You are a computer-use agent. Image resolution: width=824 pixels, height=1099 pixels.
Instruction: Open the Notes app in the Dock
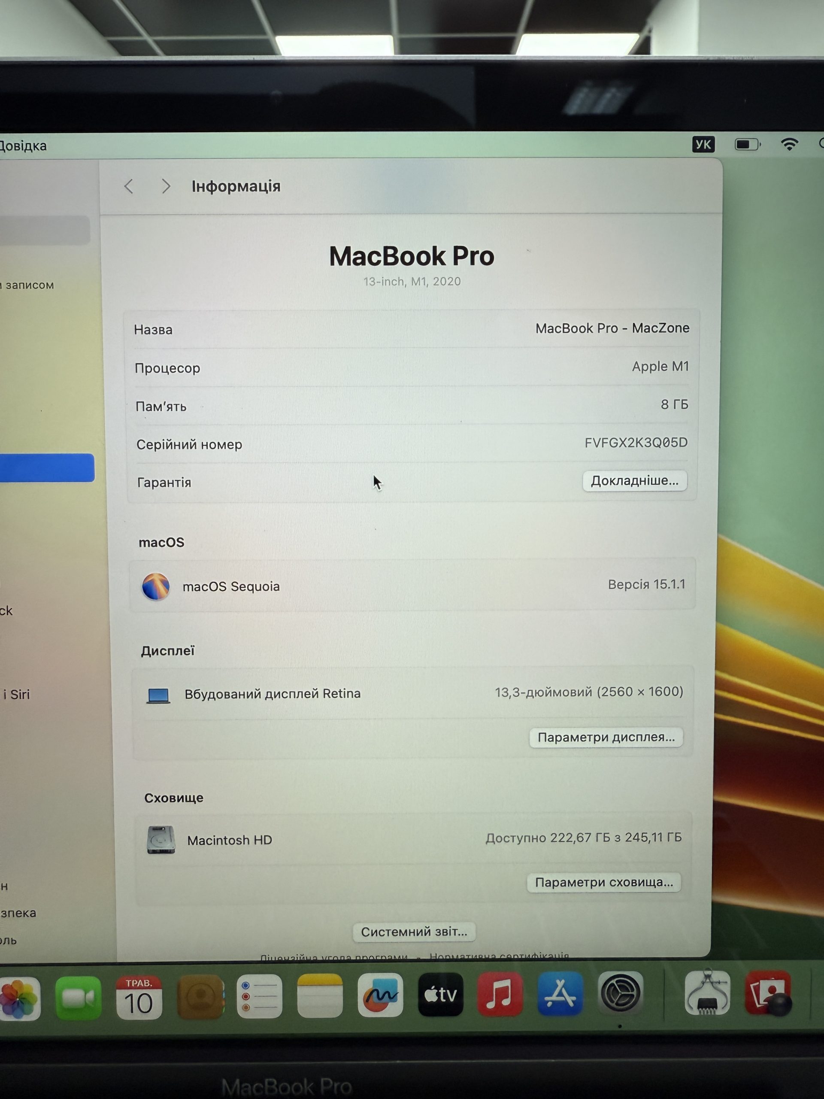click(320, 996)
